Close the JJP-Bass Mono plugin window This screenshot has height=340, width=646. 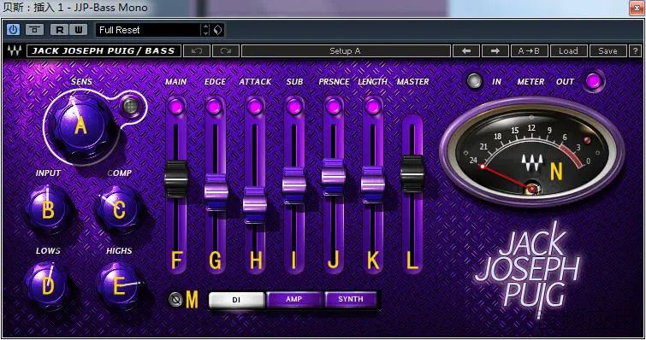click(x=637, y=8)
